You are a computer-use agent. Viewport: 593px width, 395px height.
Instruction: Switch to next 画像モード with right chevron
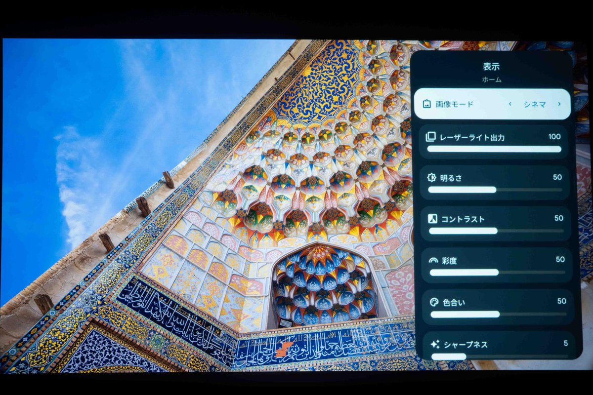559,104
